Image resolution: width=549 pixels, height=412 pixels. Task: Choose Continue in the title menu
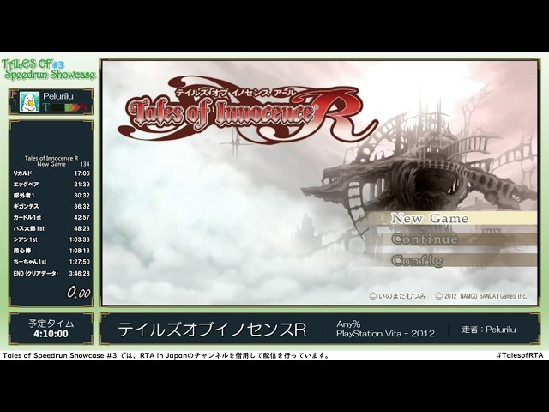click(454, 239)
